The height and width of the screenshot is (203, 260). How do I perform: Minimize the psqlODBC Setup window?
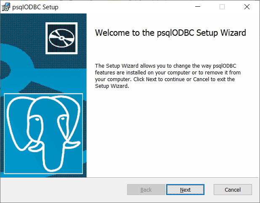click(x=198, y=7)
